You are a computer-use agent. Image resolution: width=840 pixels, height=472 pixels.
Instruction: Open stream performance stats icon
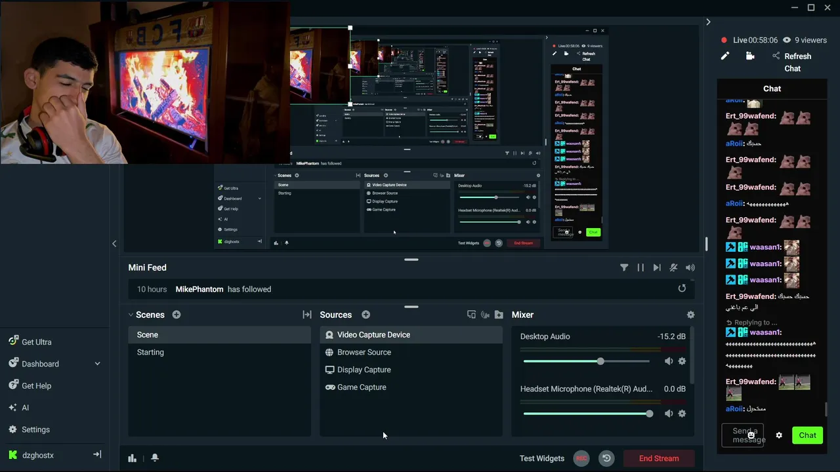click(132, 458)
